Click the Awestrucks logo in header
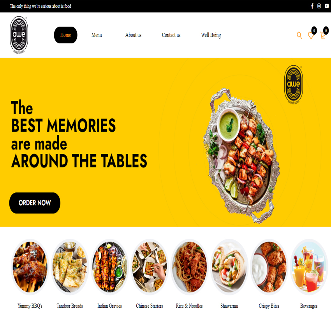The width and height of the screenshot is (331, 331). point(19,35)
